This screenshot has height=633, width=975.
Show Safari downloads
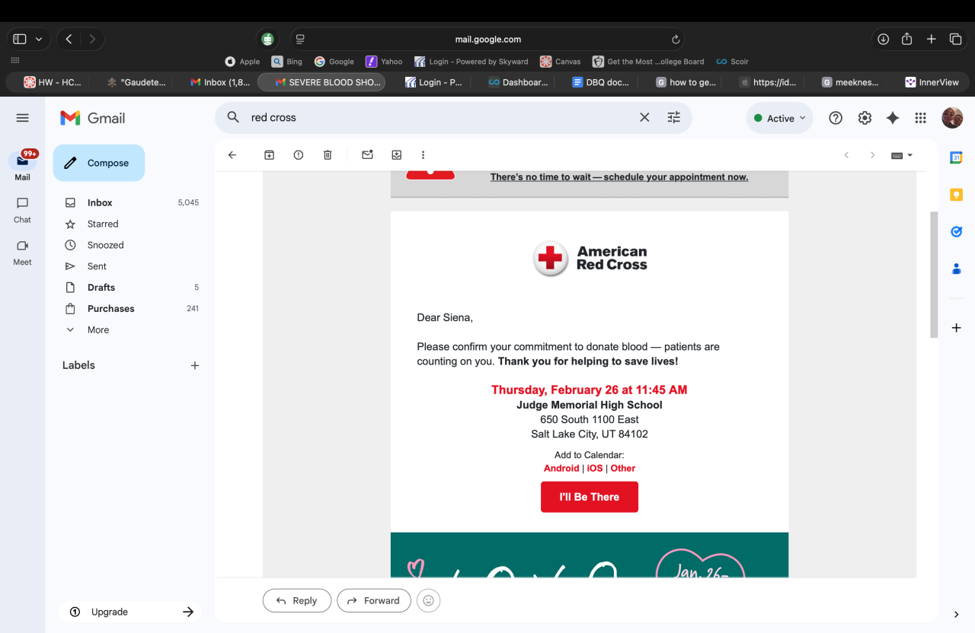pos(884,39)
